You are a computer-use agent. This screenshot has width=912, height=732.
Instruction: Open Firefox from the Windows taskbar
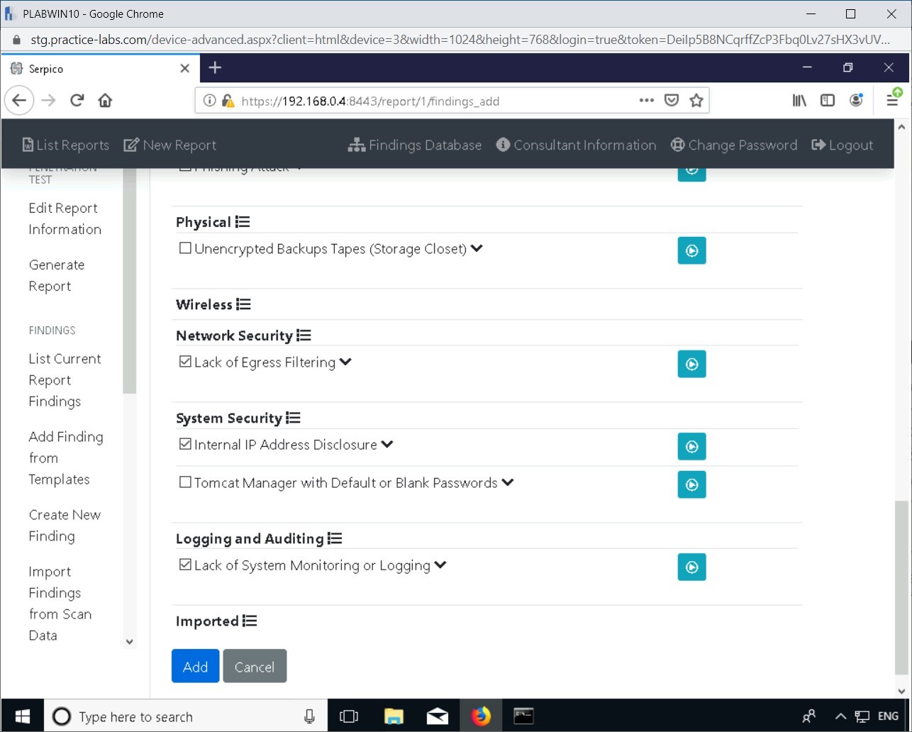(x=481, y=716)
